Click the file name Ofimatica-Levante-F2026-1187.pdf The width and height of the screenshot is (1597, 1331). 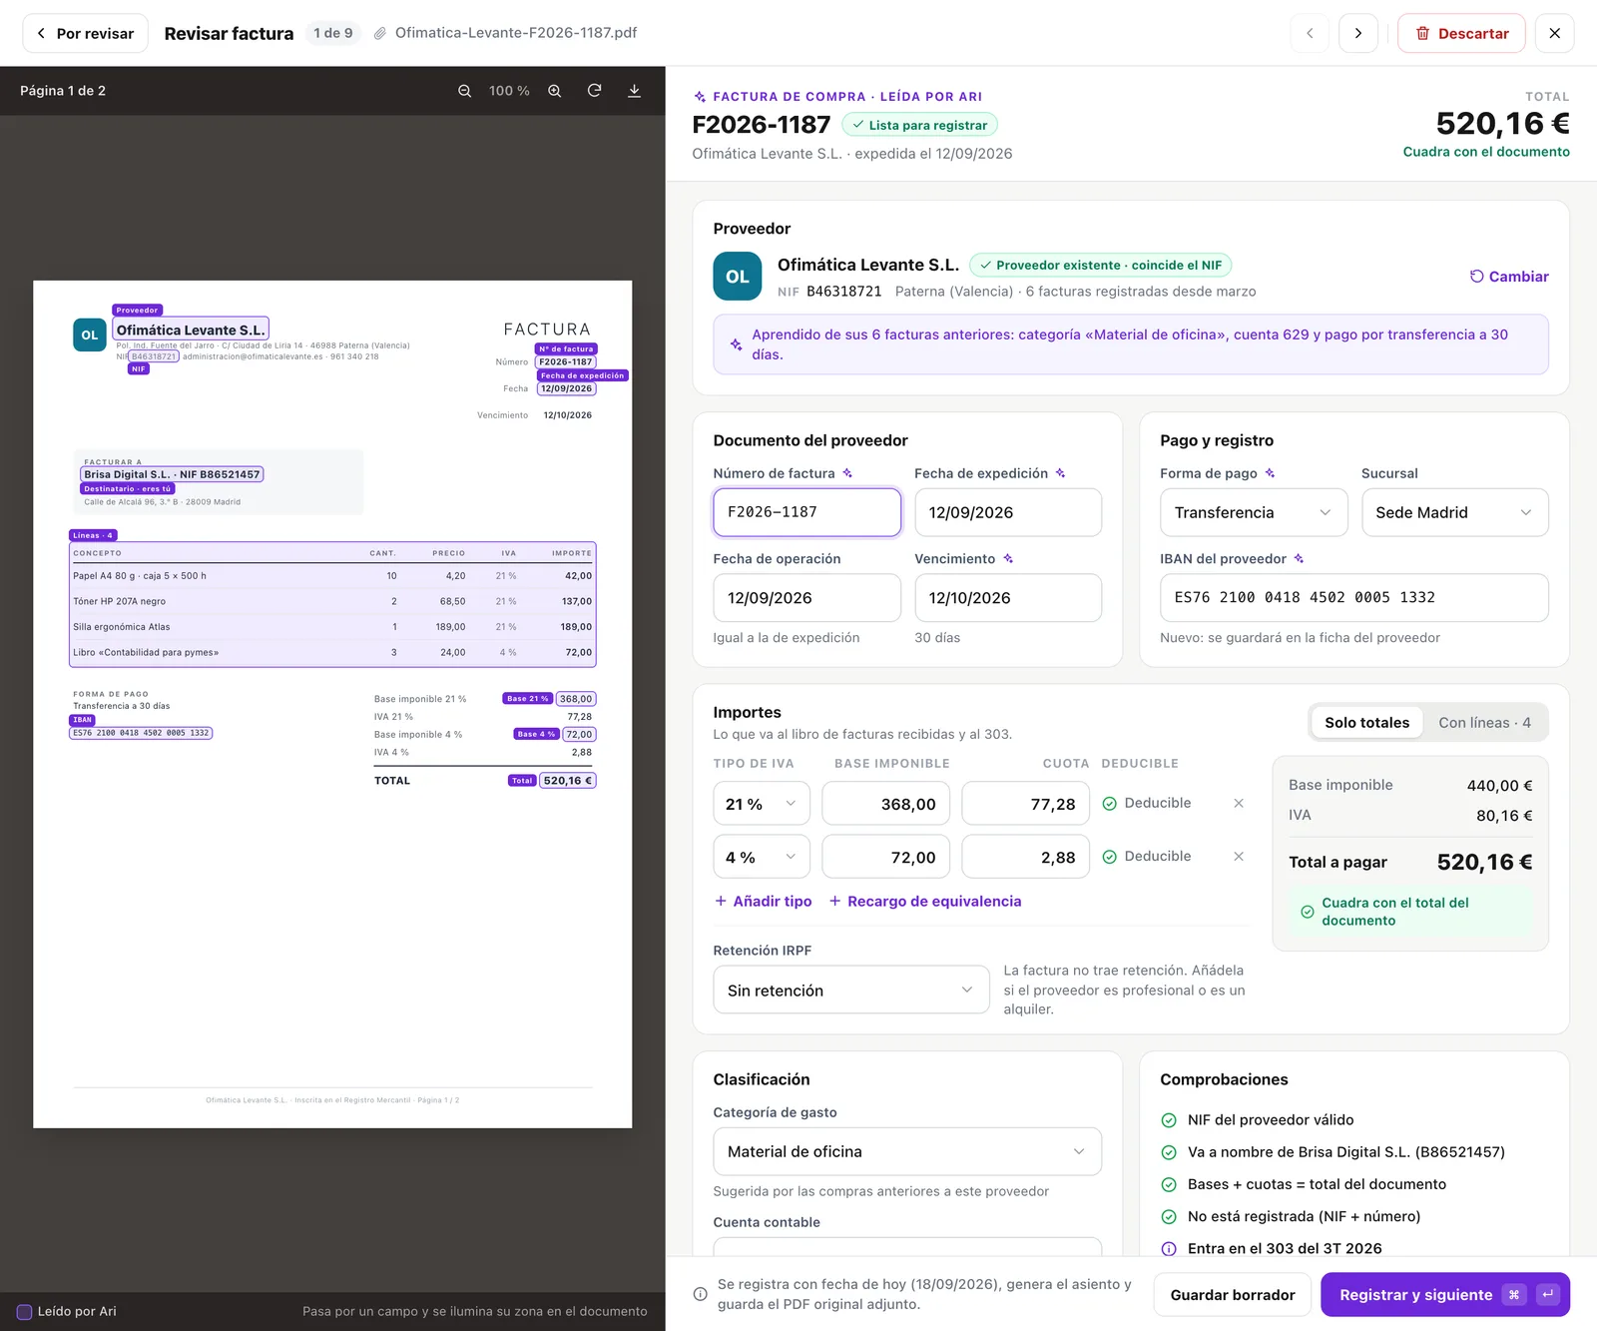pyautogui.click(x=516, y=33)
